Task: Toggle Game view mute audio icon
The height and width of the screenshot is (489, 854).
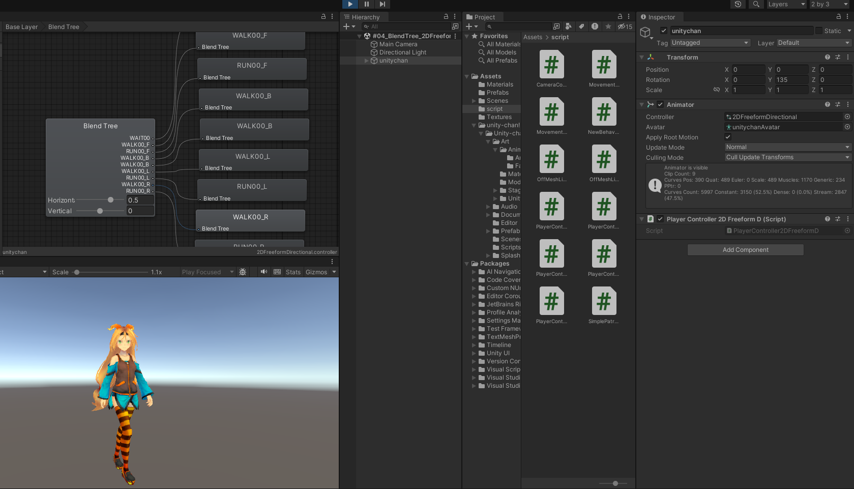Action: 264,272
